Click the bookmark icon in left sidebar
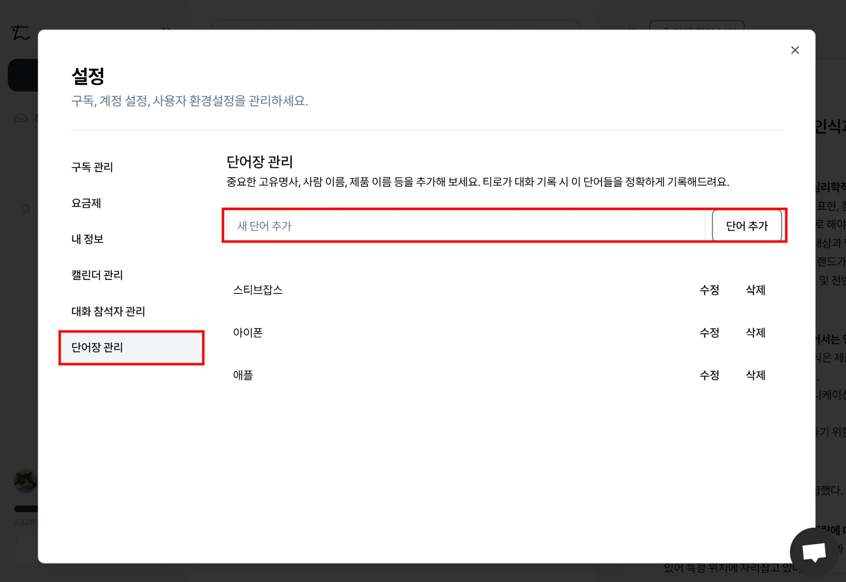The width and height of the screenshot is (846, 582). point(26,209)
